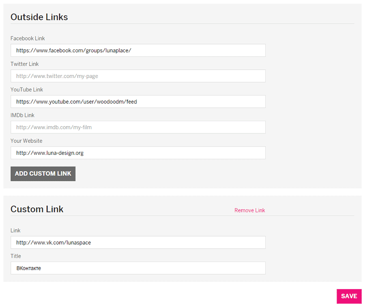Edit the Your Website input field
Viewport: 365px width, 307px height.
tap(138, 153)
